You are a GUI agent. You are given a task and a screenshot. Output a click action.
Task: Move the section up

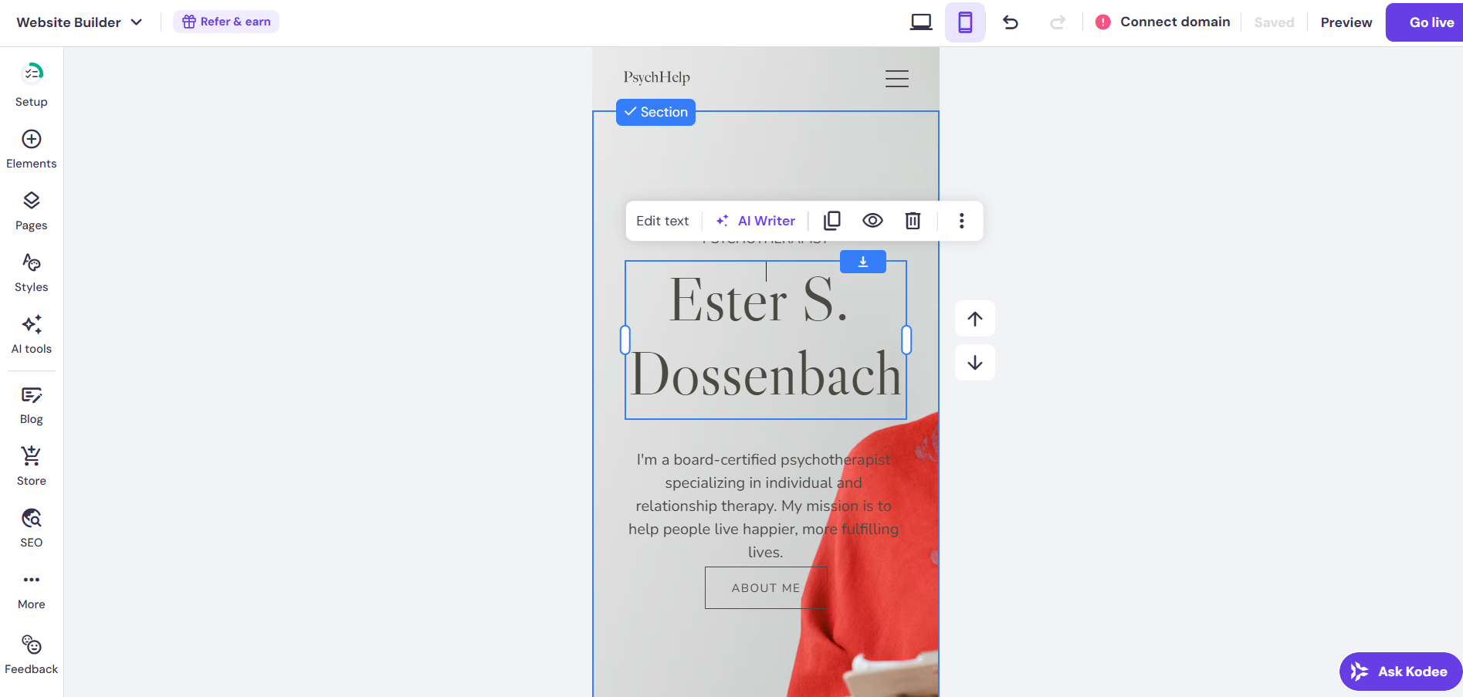click(975, 319)
